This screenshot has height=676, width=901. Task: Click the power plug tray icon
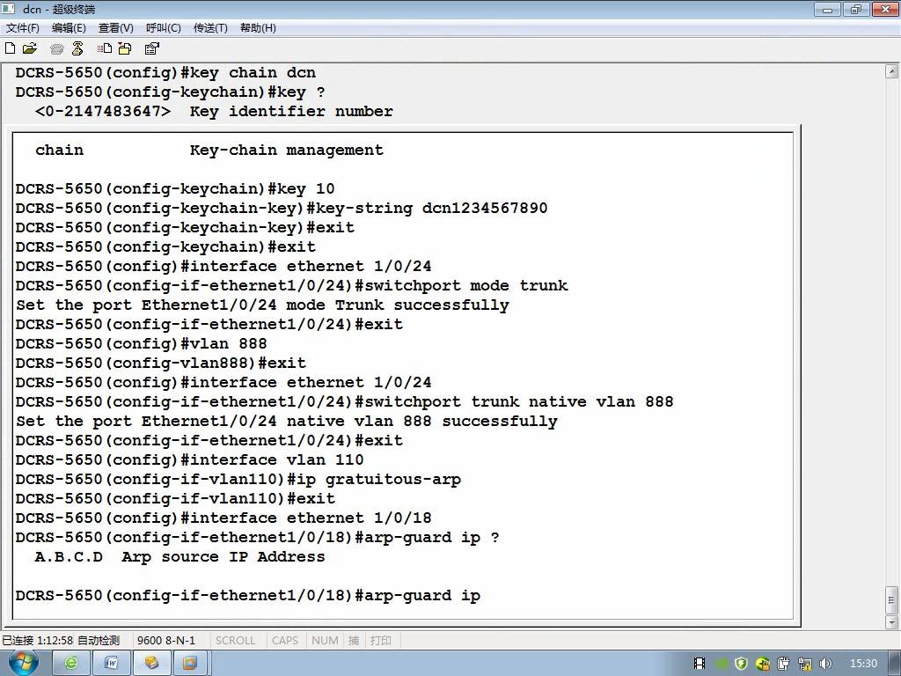(x=784, y=664)
